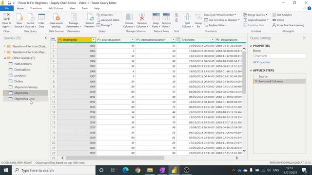The image size is (312, 175).
Task: Switch to the Help tab
Action: [x=97, y=8]
